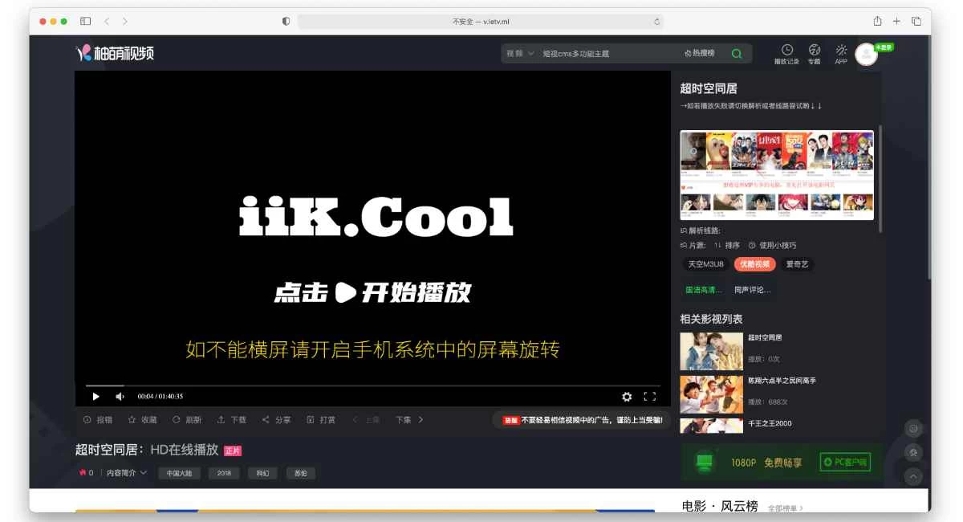Viewport: 963px width, 522px height.
Task: Open the video player settings gear
Action: [x=627, y=396]
